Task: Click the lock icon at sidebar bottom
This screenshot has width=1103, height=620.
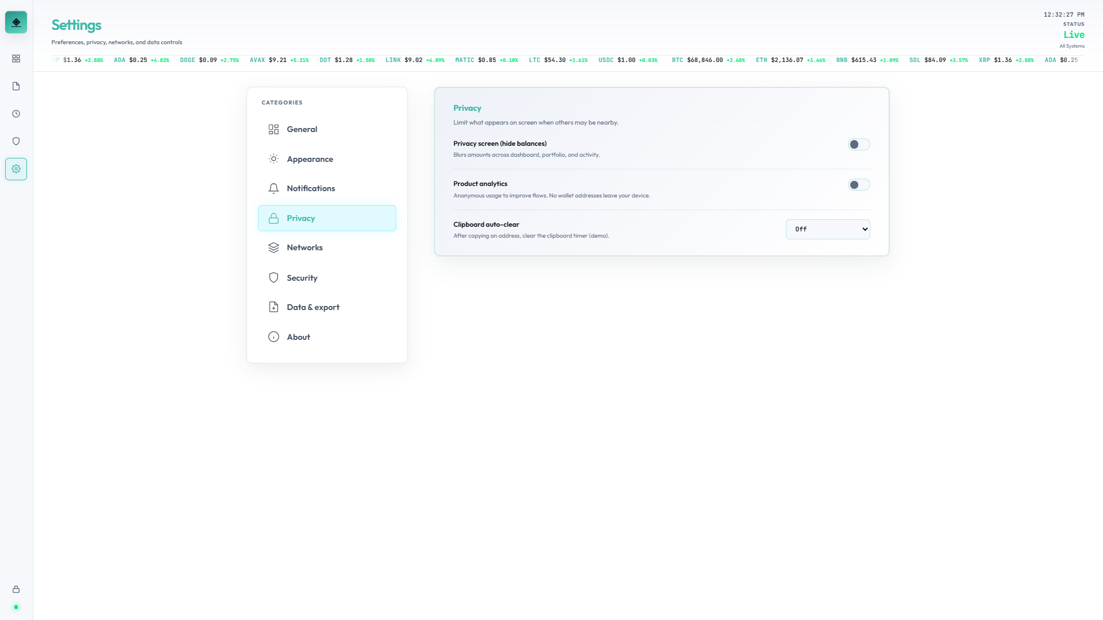Action: click(16, 589)
